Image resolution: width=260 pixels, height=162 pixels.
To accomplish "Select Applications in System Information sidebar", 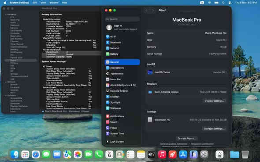I will (x=16, y=101).
